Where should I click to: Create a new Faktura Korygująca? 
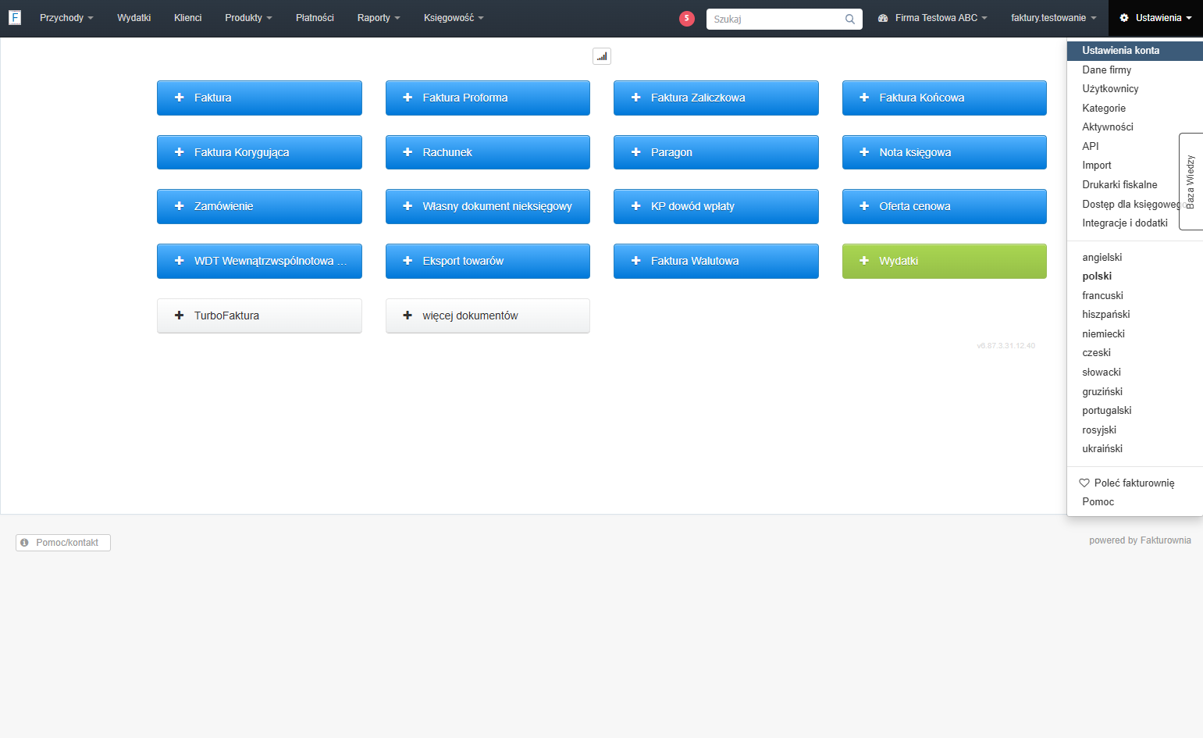pyautogui.click(x=259, y=152)
